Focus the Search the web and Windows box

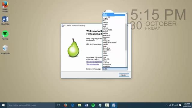31,105
